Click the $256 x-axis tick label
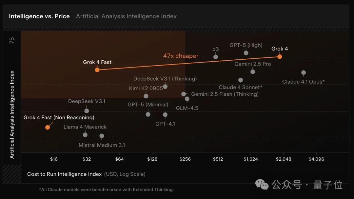Screen dimensions: 354x199 pos(185,159)
